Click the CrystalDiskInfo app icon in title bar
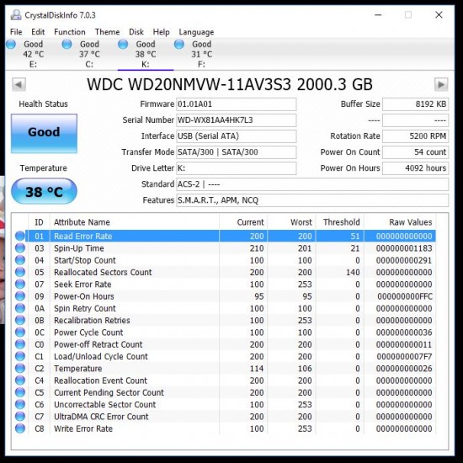 coord(16,15)
